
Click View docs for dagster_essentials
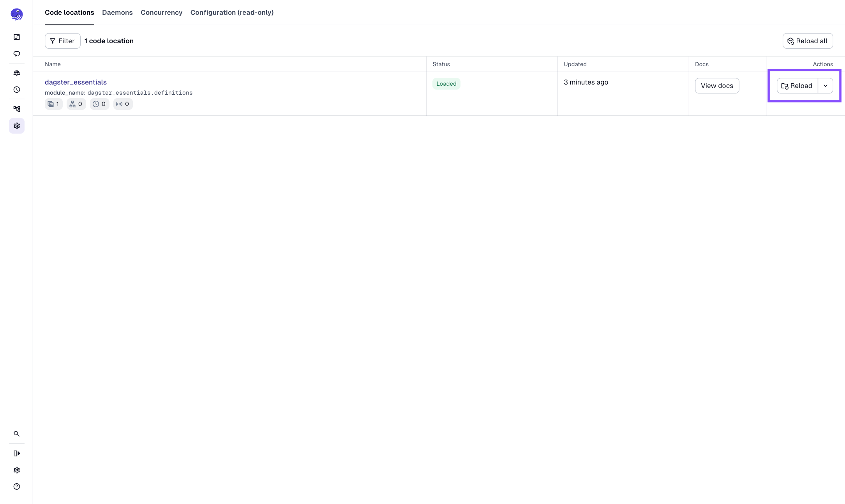click(717, 86)
